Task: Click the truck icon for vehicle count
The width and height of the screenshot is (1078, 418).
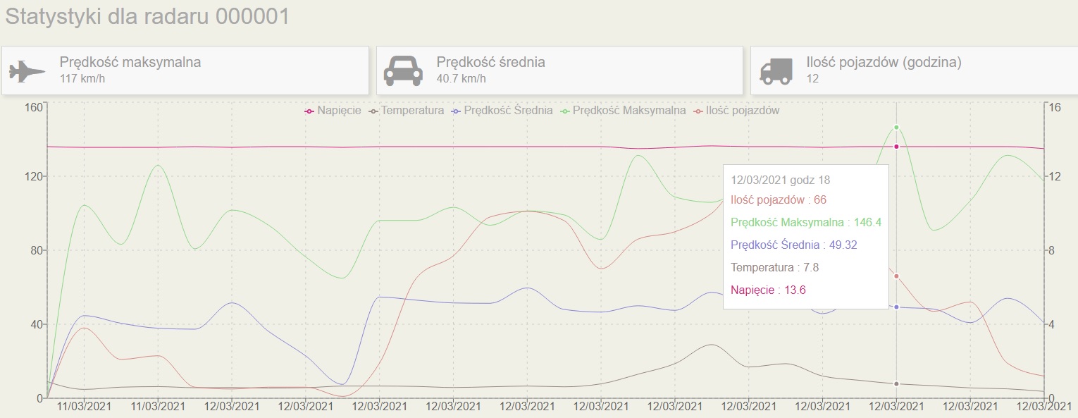Action: (x=776, y=70)
